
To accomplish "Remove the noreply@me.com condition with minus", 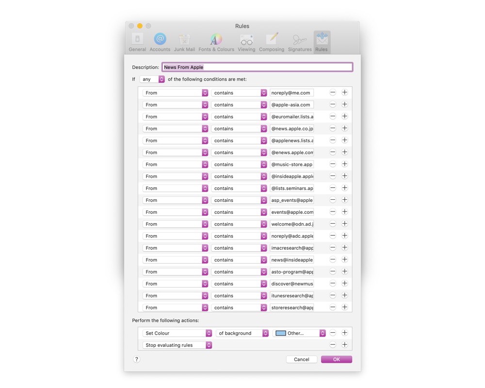I will [333, 93].
